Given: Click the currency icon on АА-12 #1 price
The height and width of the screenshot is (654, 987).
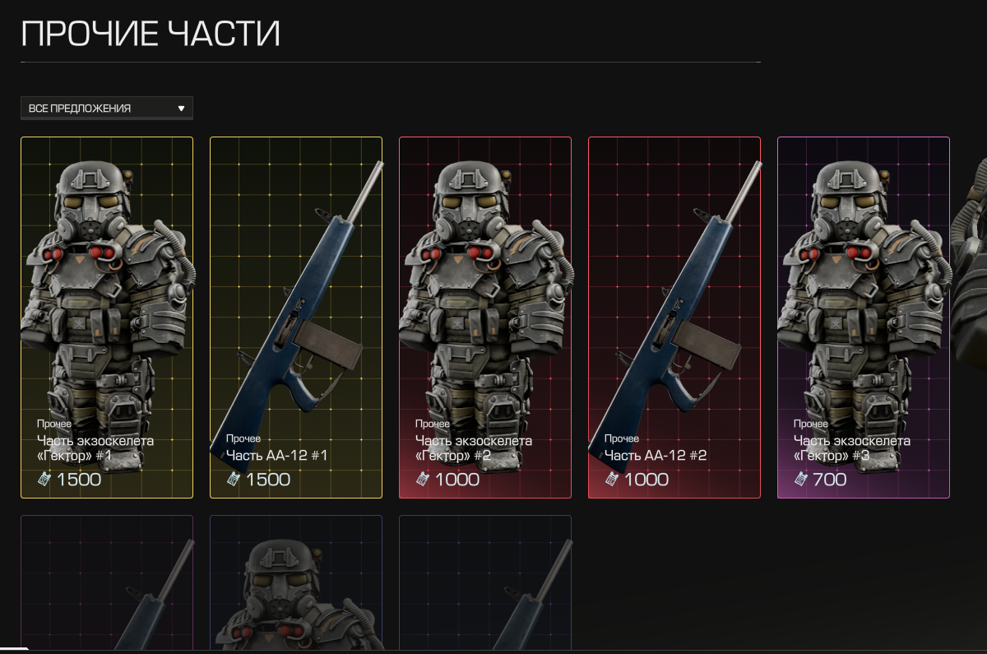Looking at the screenshot, I should point(233,479).
